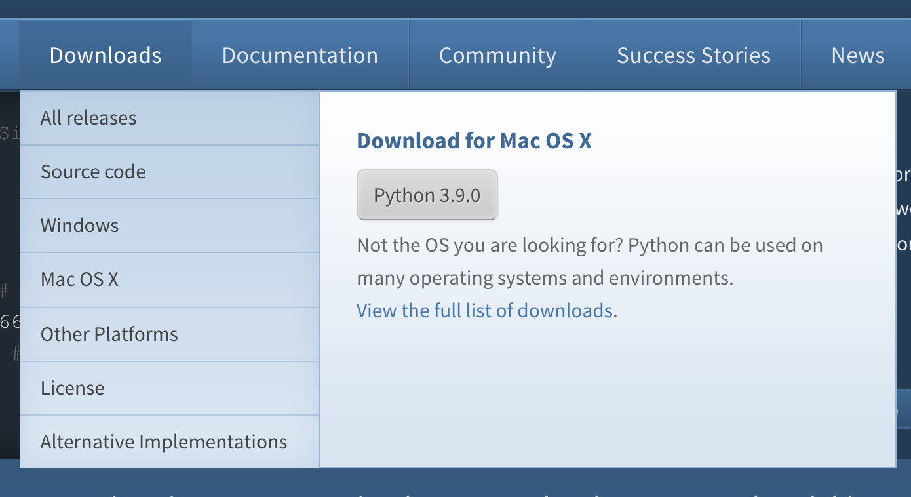Select Source code from the Downloads list
Viewport: 911px width, 497px height.
[93, 171]
